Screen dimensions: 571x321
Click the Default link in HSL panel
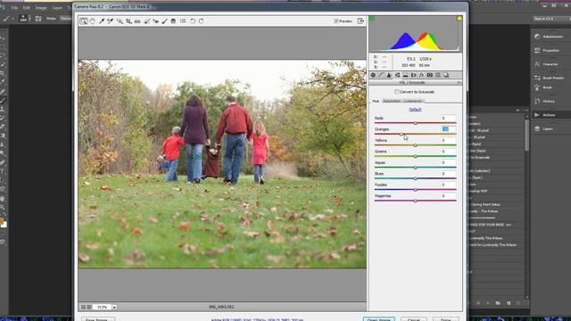pos(415,110)
